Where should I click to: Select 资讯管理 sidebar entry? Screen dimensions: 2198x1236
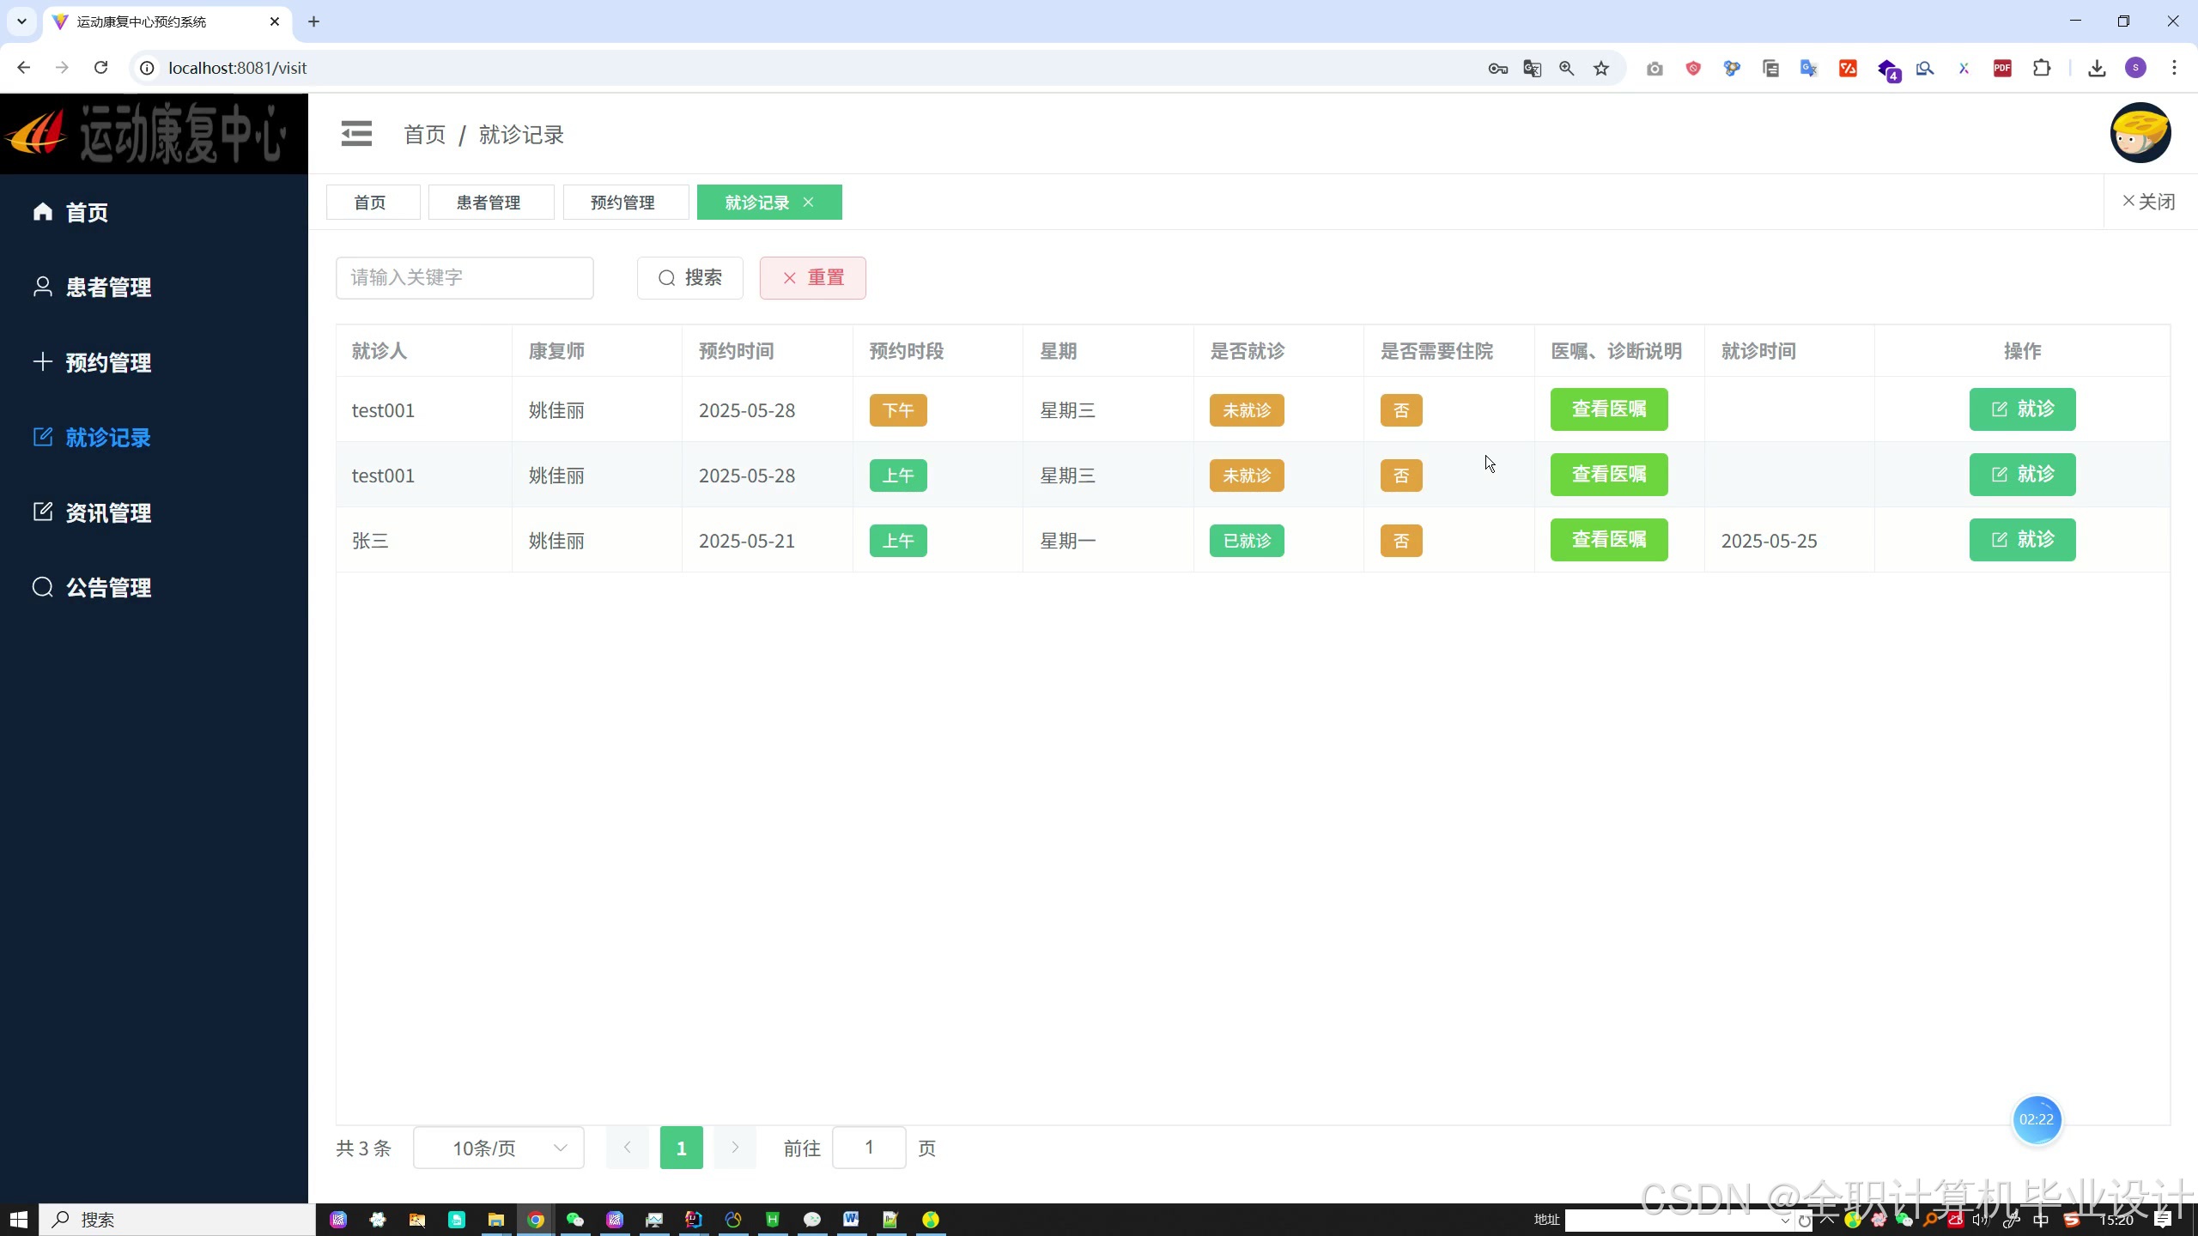coord(108,512)
